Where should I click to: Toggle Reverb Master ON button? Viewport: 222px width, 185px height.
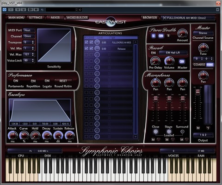click(182, 61)
